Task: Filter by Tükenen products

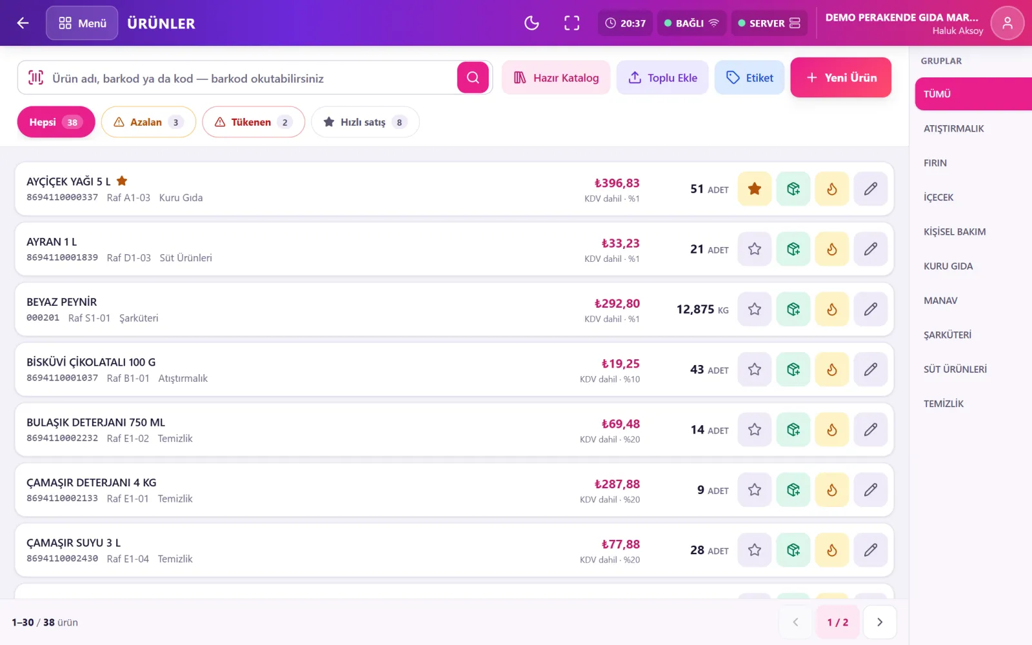Action: pos(253,122)
